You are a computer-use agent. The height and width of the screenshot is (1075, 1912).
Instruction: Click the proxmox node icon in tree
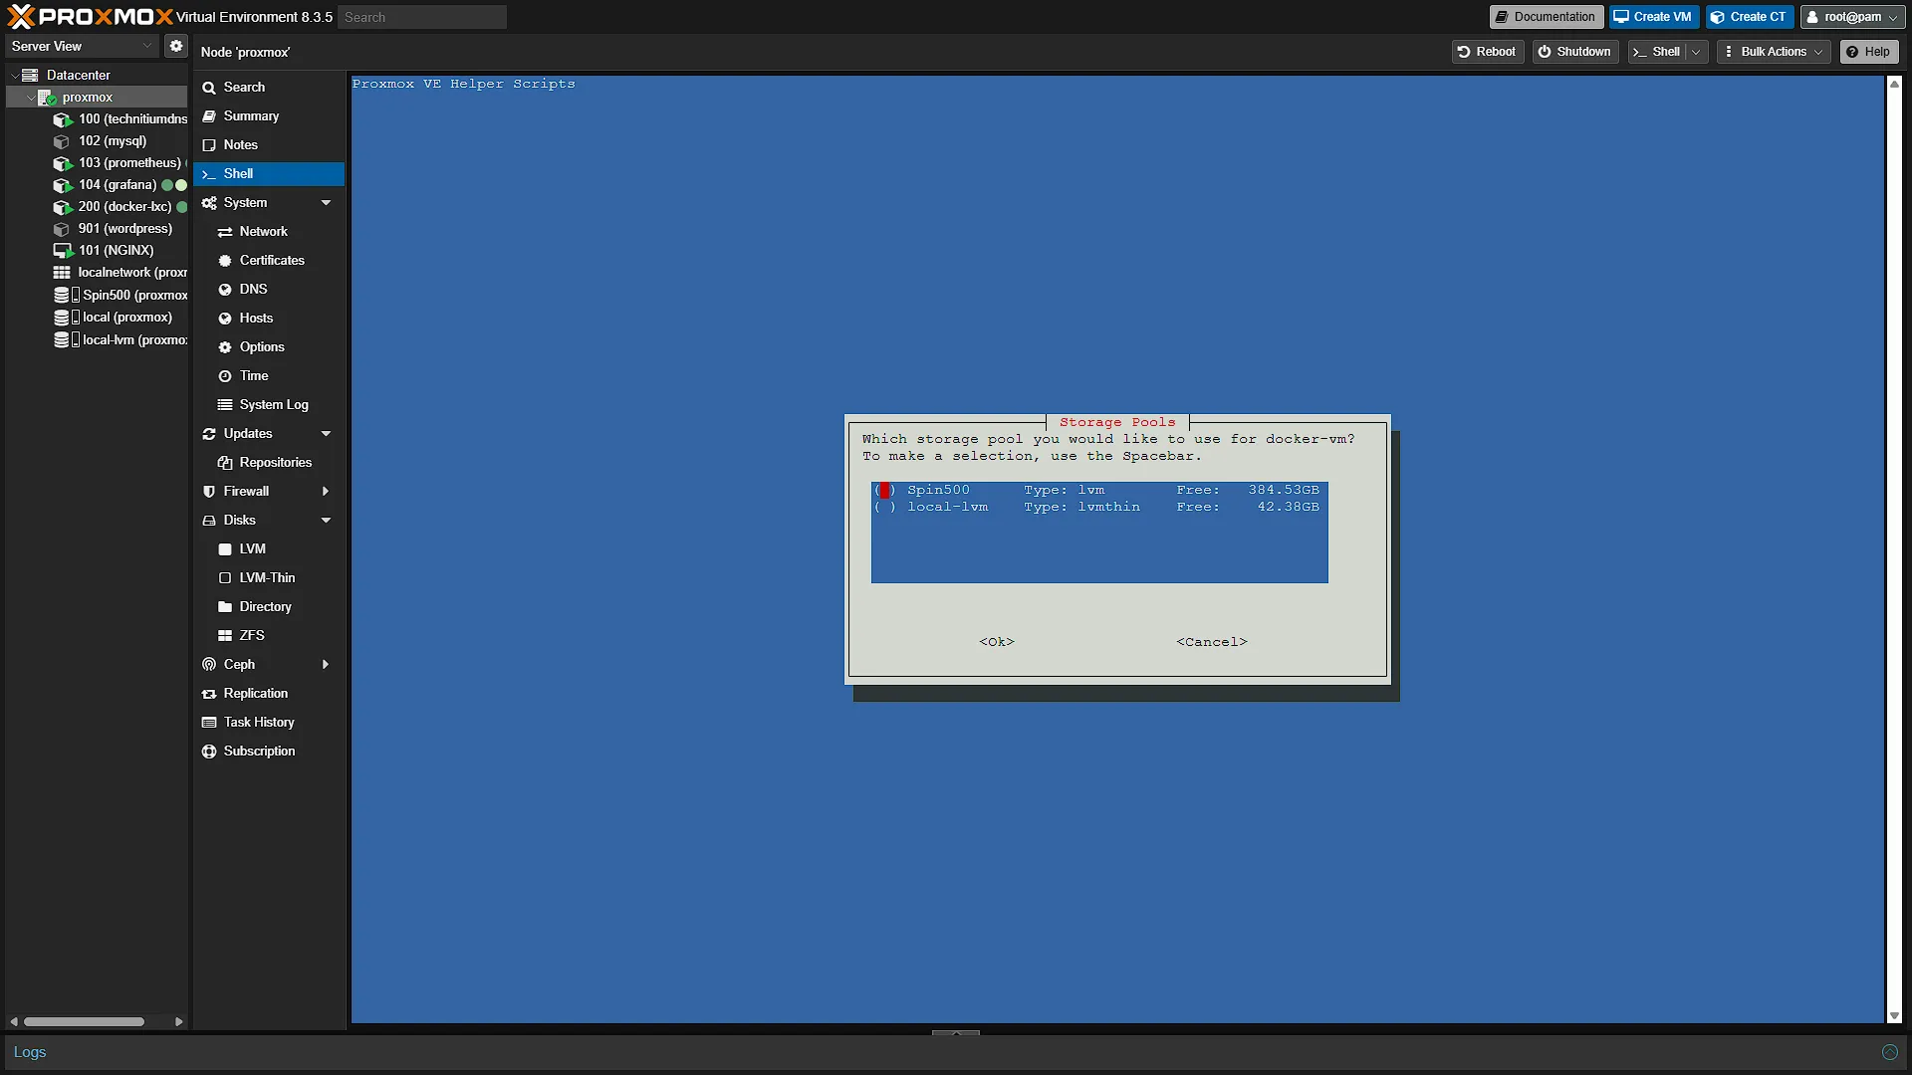47,98
